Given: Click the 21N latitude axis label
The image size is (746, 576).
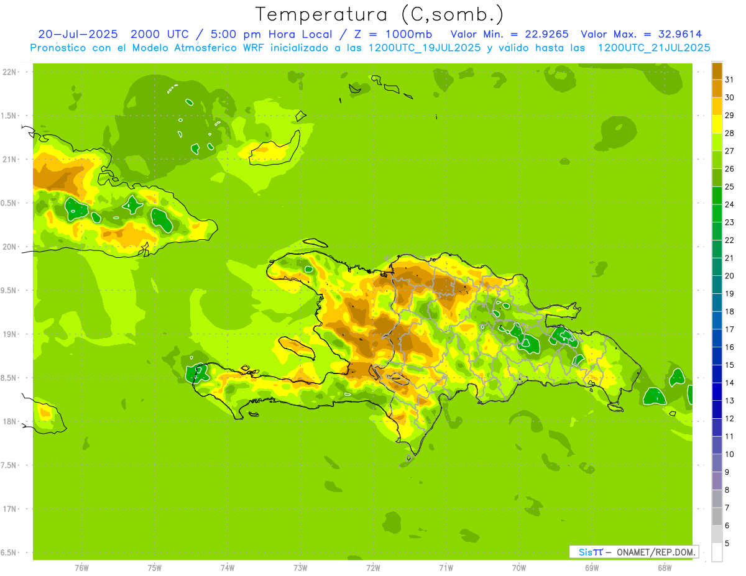Looking at the screenshot, I should (9, 159).
